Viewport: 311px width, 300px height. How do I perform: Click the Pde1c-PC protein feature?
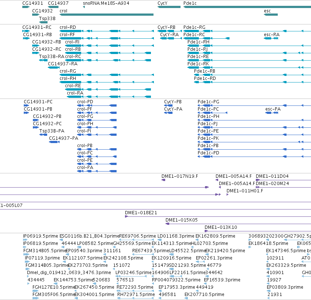coord(212,113)
